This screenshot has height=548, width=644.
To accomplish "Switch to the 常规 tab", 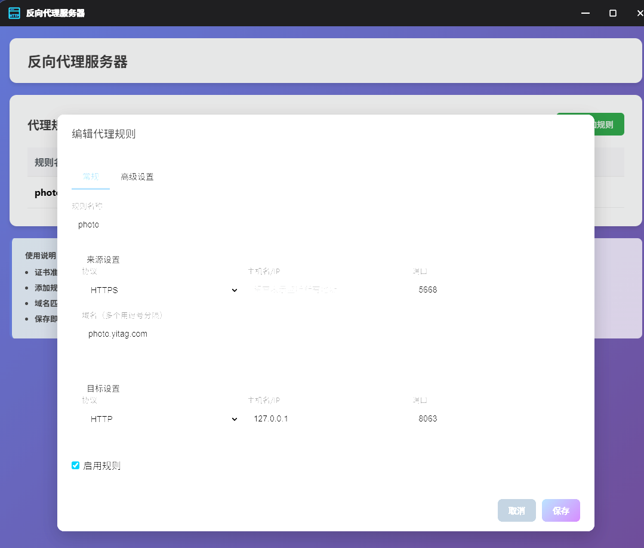I will pyautogui.click(x=91, y=177).
